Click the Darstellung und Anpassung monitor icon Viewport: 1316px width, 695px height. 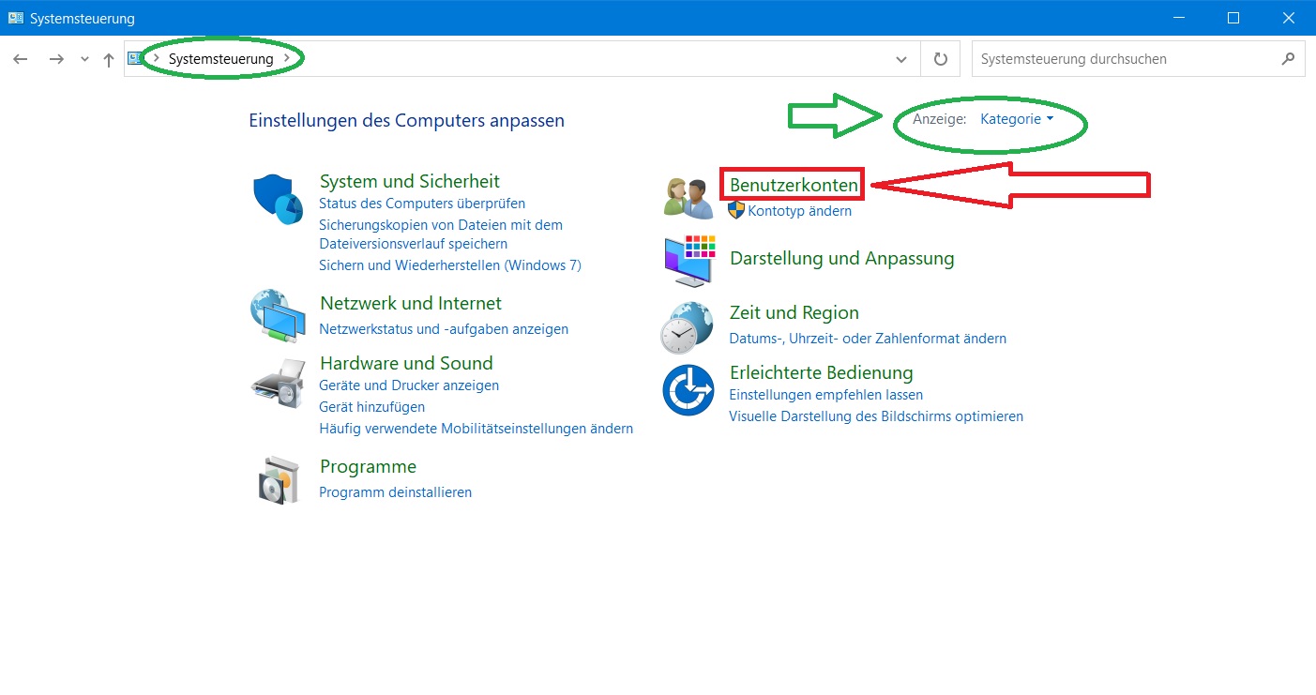pyautogui.click(x=689, y=261)
